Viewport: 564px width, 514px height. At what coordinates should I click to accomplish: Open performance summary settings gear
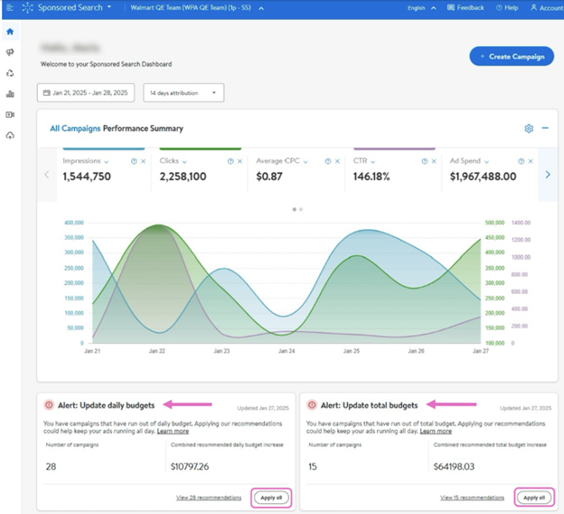(529, 128)
